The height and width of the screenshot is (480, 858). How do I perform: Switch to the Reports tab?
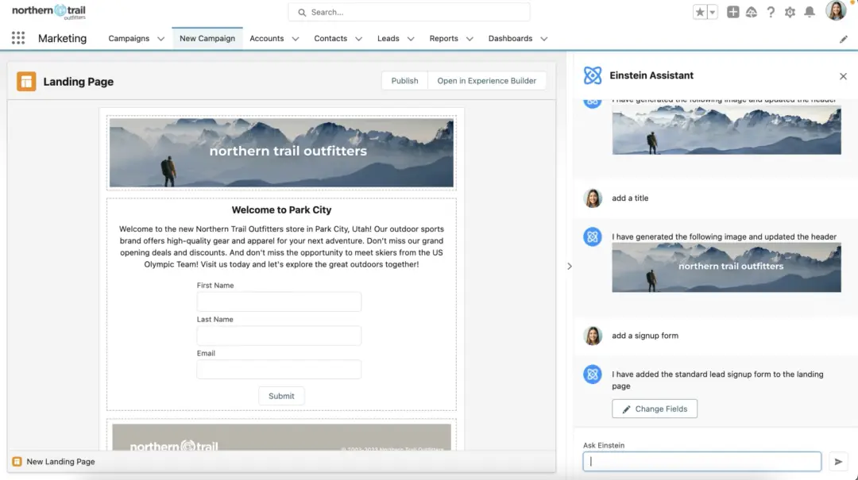click(x=443, y=38)
